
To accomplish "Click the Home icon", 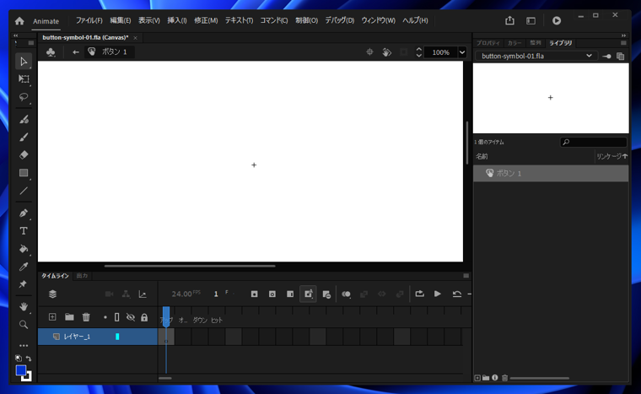I will pyautogui.click(x=19, y=21).
